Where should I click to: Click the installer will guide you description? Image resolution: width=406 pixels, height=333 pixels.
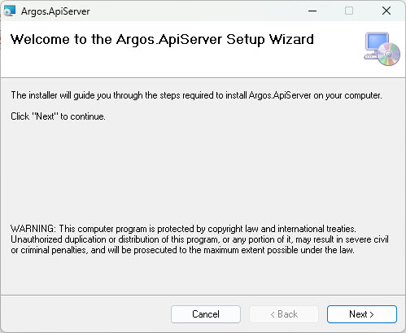click(196, 95)
